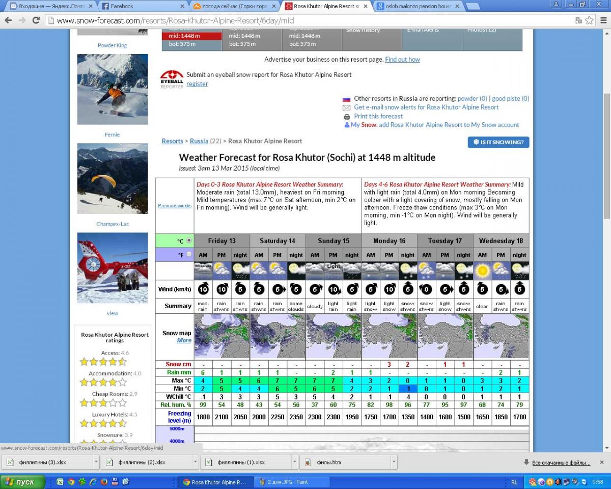Select the °F temperature unit radio button
Screen dimensions: 611x489
[189, 254]
